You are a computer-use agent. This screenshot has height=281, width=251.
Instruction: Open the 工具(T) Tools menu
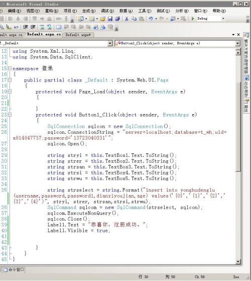tap(145, 11)
